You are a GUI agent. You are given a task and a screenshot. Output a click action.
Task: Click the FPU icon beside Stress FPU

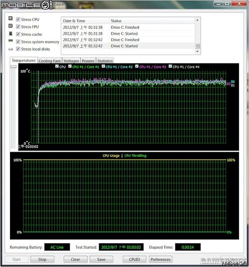point(10,26)
